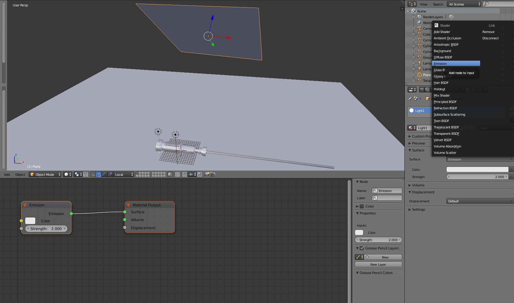Collapse the Material Output node triangle

(x=128, y=205)
